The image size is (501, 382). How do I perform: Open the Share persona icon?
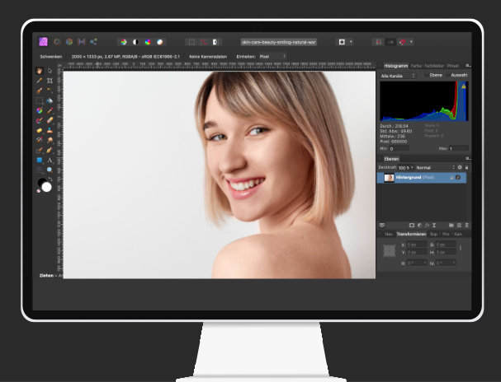coord(93,41)
